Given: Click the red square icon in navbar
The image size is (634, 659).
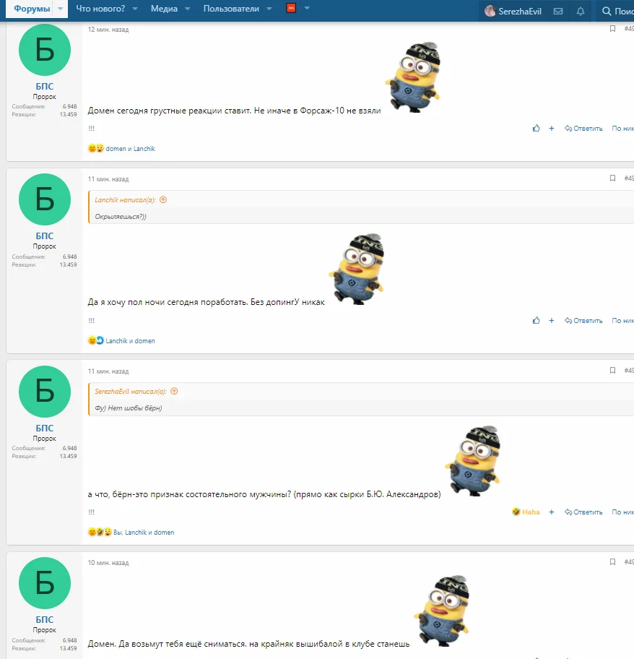Looking at the screenshot, I should click(291, 8).
